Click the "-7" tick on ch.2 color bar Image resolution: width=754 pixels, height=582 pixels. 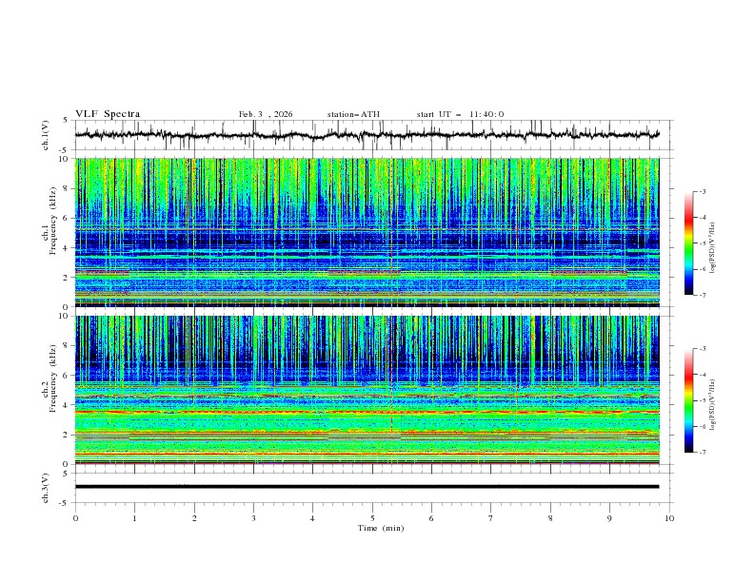[x=703, y=453]
